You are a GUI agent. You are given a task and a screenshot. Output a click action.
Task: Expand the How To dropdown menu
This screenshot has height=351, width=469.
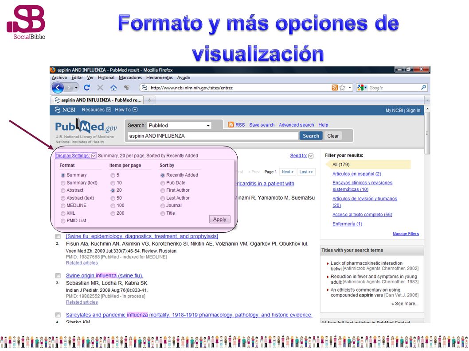tap(135, 110)
